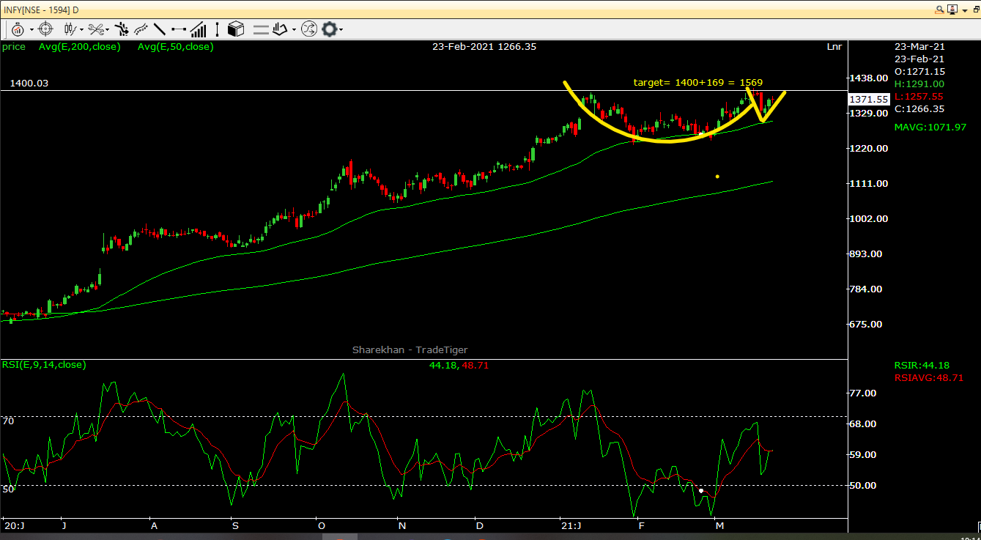
Task: Select the crosshair target tool
Action: pos(45,29)
